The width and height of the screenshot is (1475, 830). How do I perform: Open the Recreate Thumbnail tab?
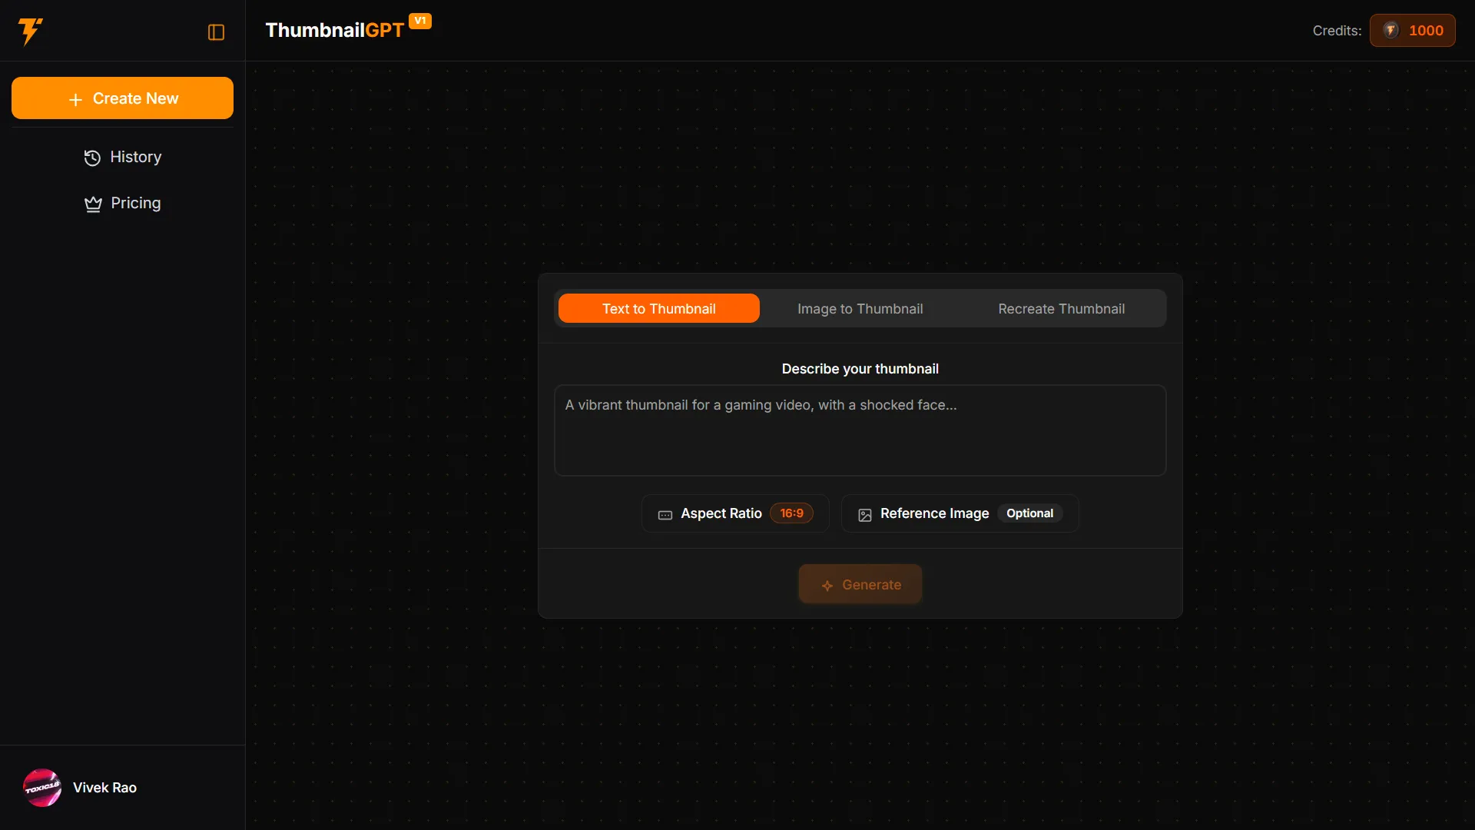click(1061, 309)
